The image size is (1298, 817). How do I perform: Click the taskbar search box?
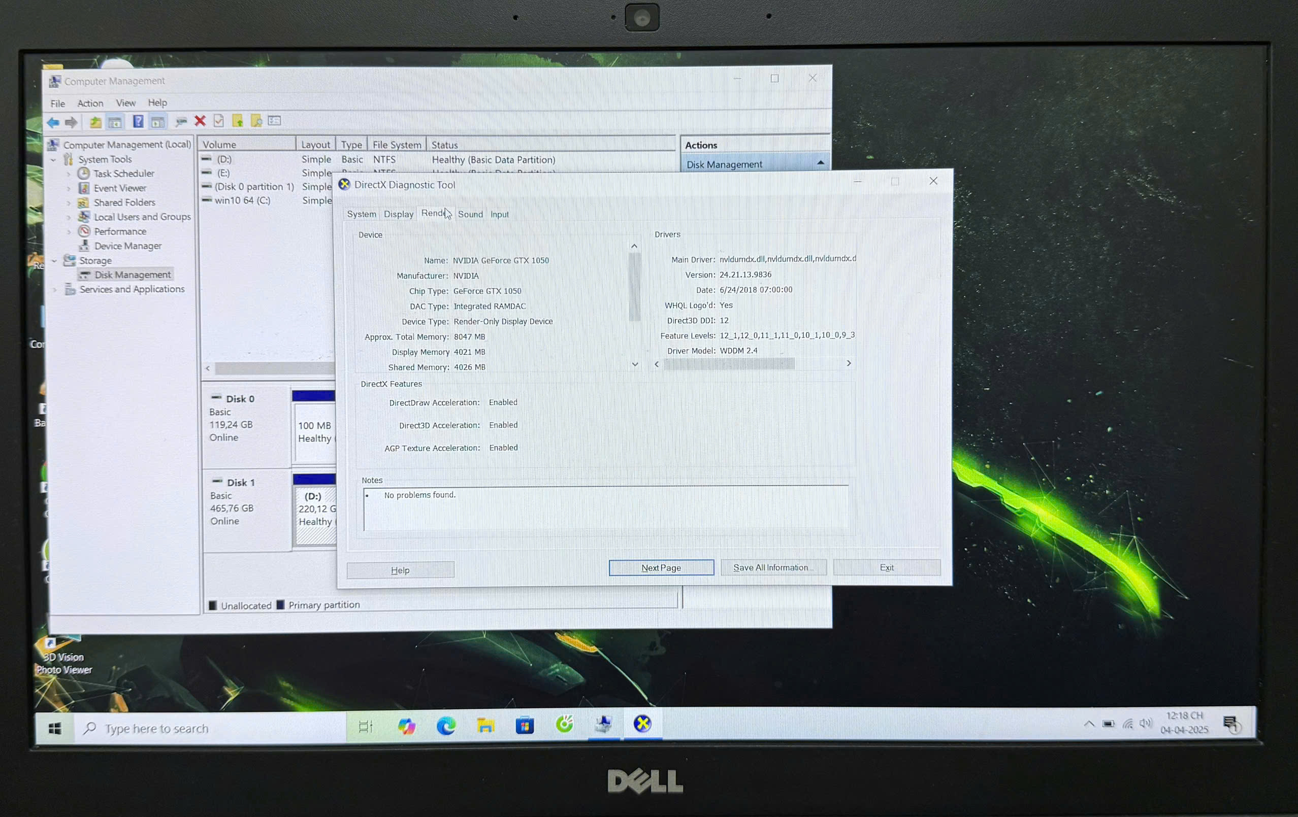click(x=210, y=729)
